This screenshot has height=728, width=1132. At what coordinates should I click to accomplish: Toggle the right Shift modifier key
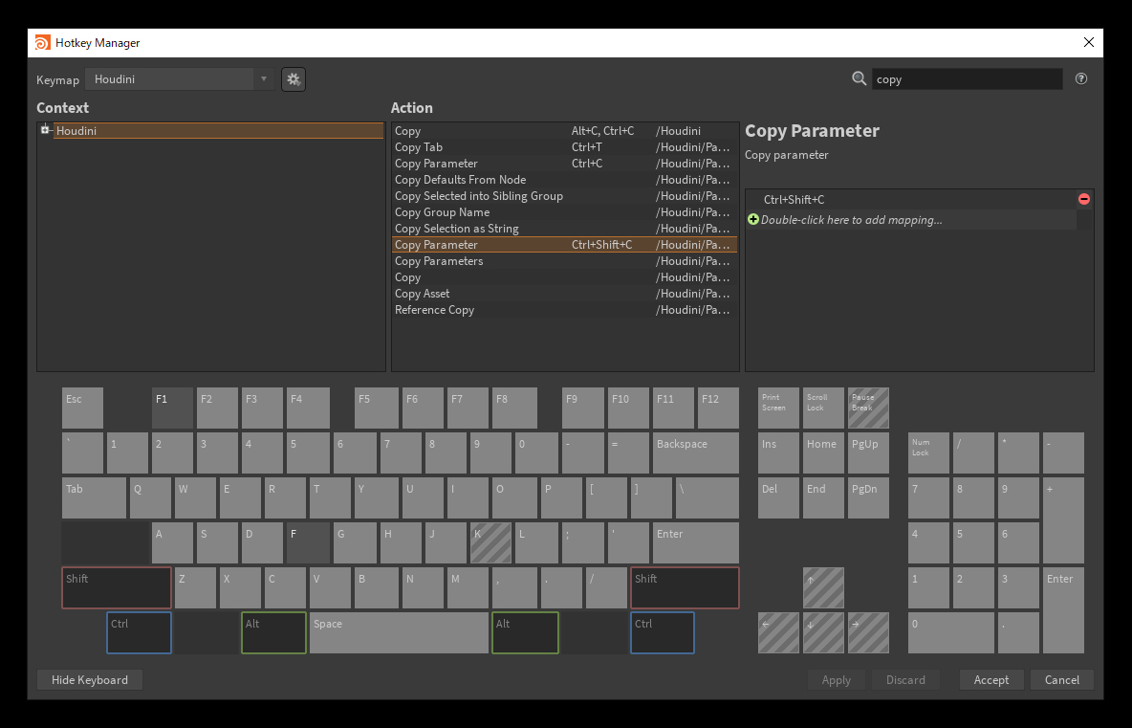[685, 588]
